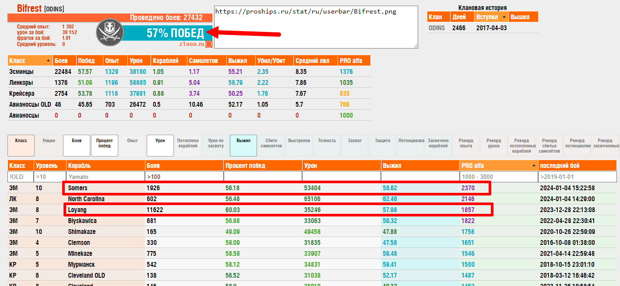Click the North Carolina ship name

coord(86,199)
